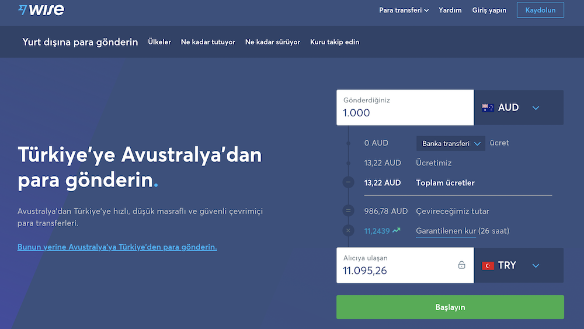Click the Çevireceğimiz tutar label
584x329 pixels.
click(453, 211)
